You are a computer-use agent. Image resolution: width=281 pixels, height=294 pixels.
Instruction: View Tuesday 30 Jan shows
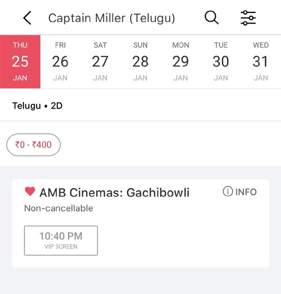point(221,61)
